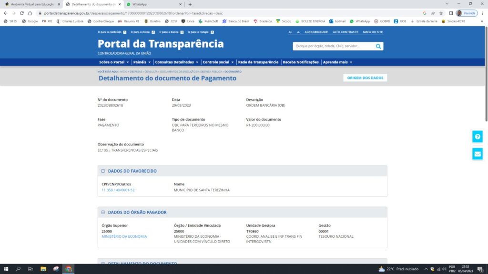
Task: Collapse the Dados do Órgão Pagador section
Action: 103,212
